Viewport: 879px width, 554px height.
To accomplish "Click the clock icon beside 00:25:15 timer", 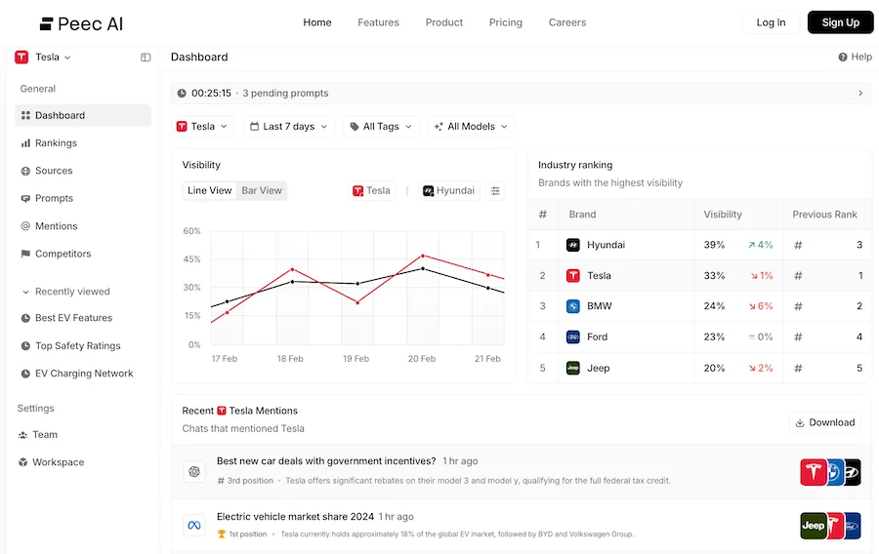I will (x=182, y=93).
